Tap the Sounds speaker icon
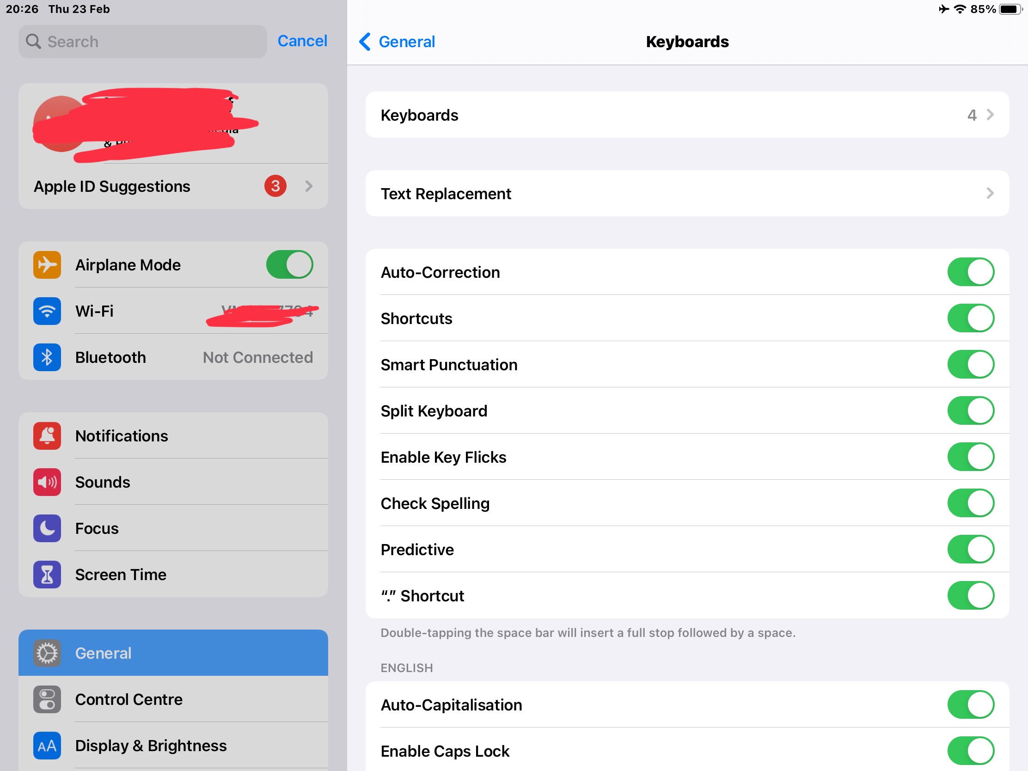Image resolution: width=1028 pixels, height=771 pixels. coord(47,482)
